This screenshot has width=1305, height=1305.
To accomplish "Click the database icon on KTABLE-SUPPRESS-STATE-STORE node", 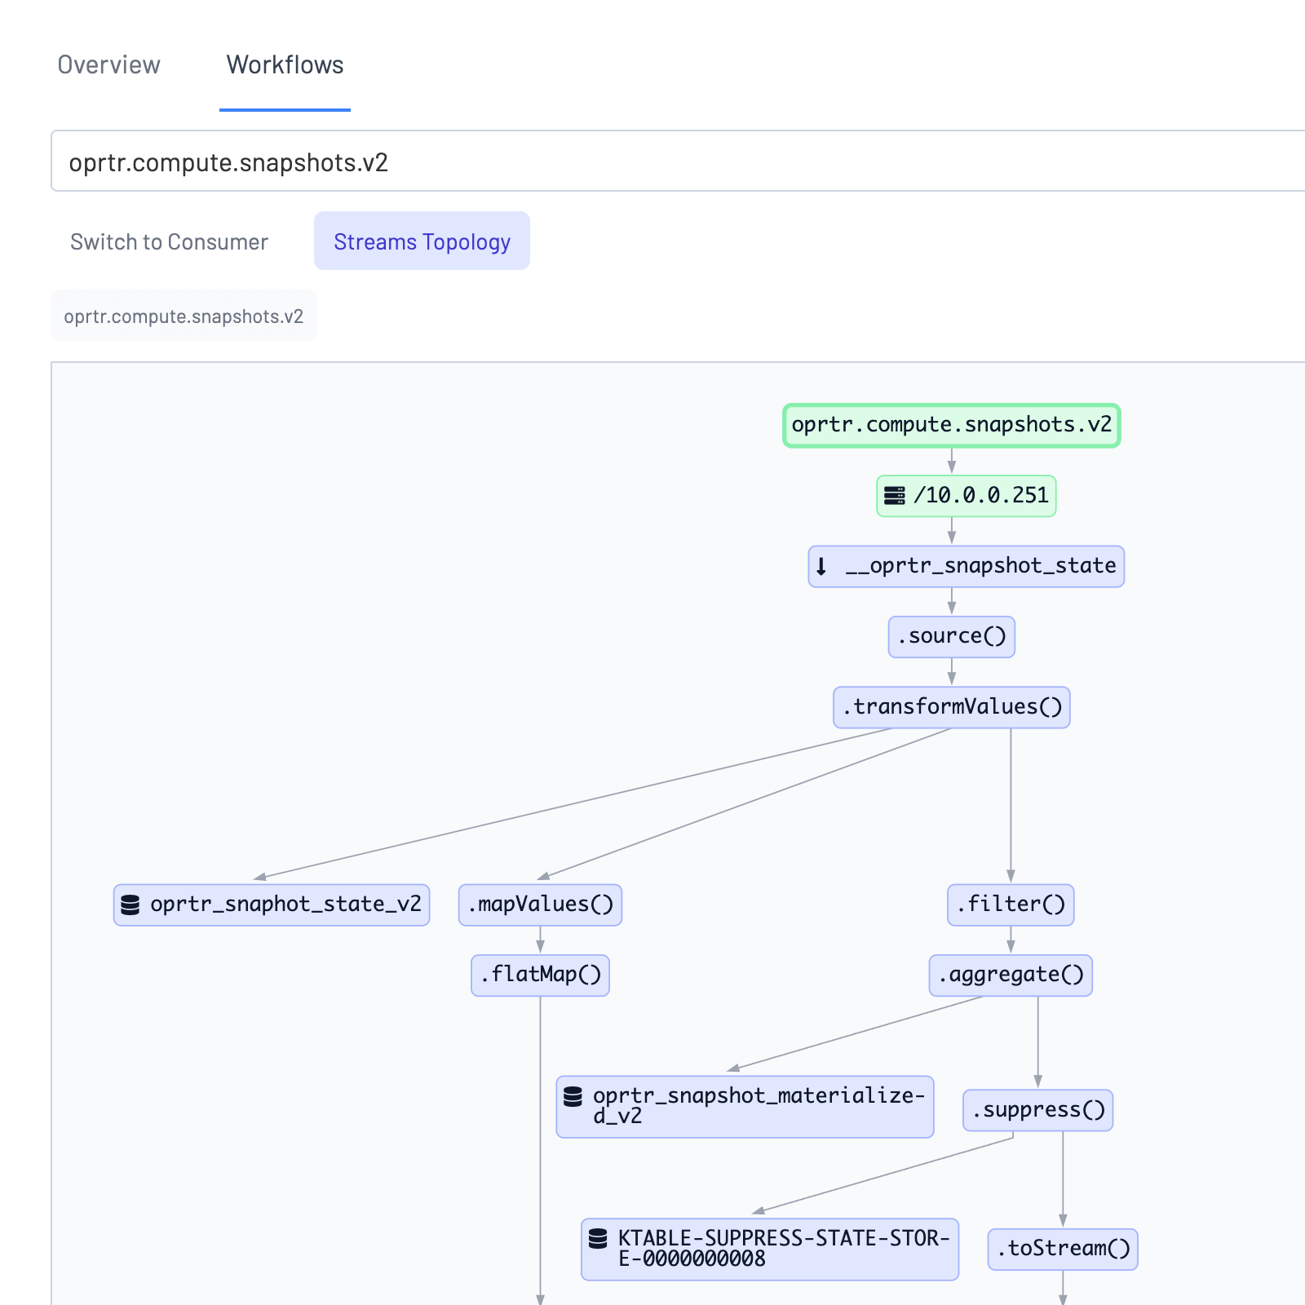I will click(x=596, y=1237).
